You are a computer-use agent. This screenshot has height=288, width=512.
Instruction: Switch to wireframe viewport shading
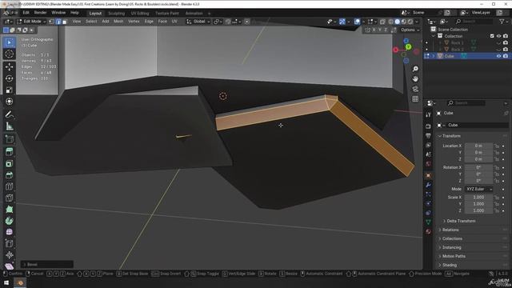pos(391,22)
